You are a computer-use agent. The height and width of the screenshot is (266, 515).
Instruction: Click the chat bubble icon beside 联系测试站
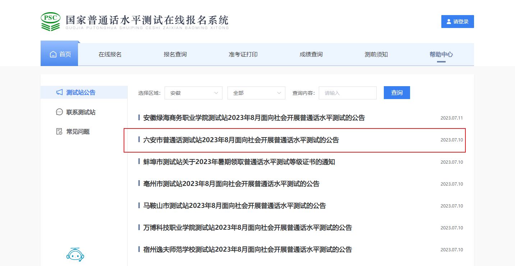[59, 112]
